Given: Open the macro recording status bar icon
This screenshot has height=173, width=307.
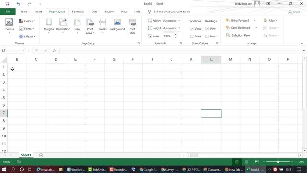Looking at the screenshot, I should click(x=19, y=162).
